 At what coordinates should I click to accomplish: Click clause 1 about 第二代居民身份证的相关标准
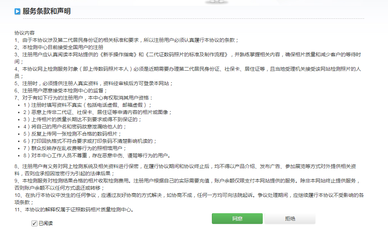click(127, 40)
